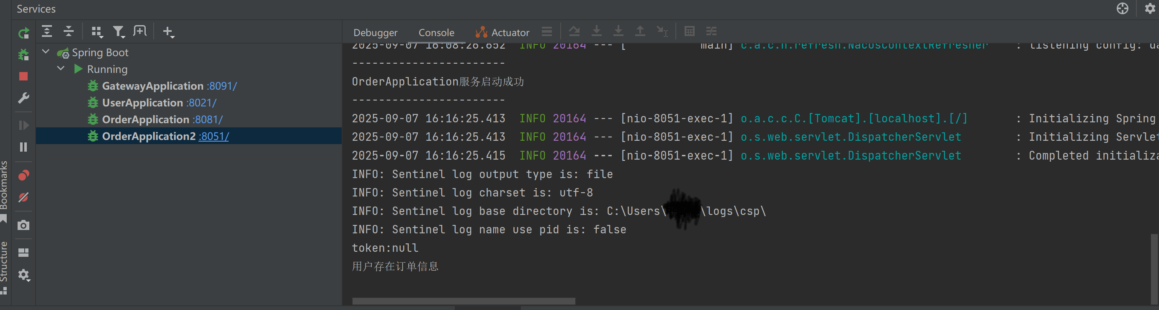Click the Rerun in Debug mode icon
1159x310 pixels.
pyautogui.click(x=23, y=54)
